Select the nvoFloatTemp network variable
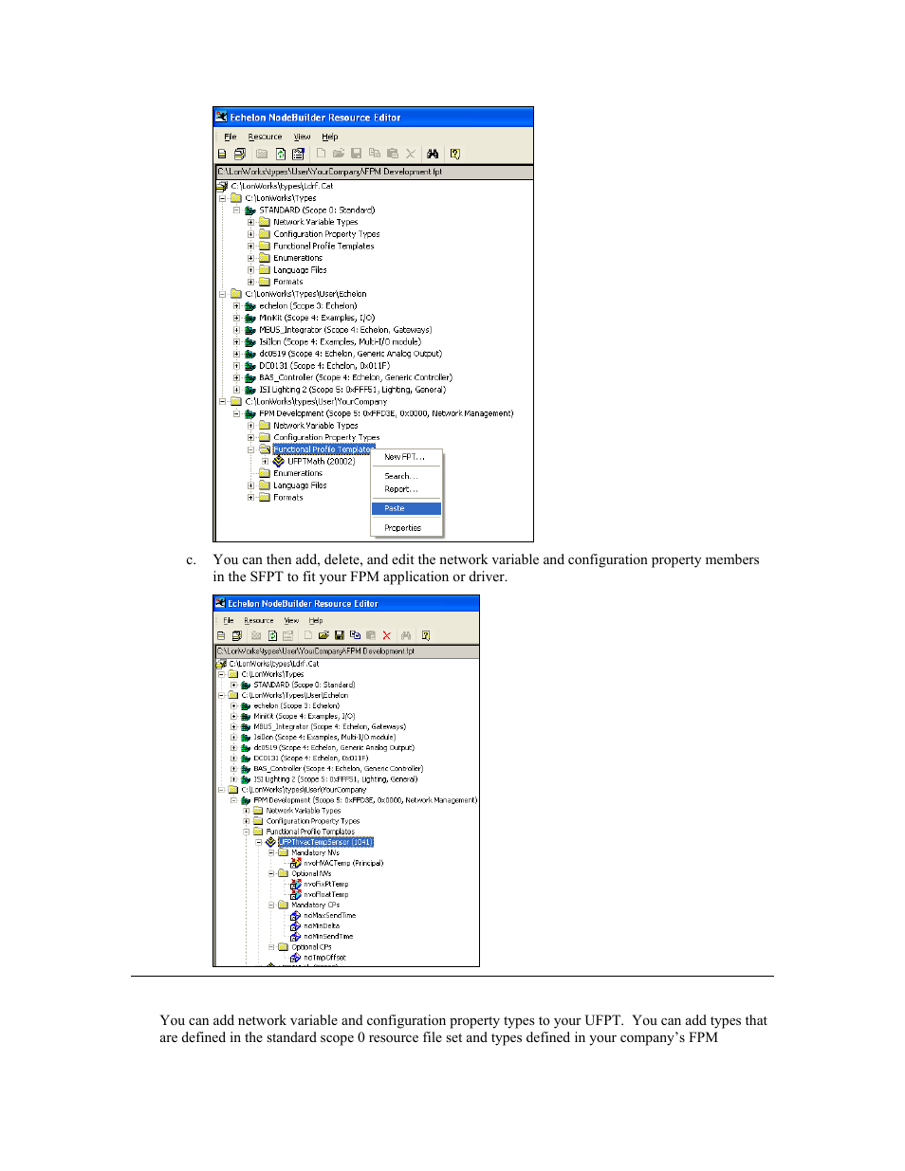 (326, 894)
